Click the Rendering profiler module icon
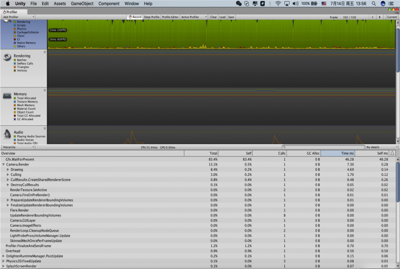The image size is (400, 269). click(7, 58)
